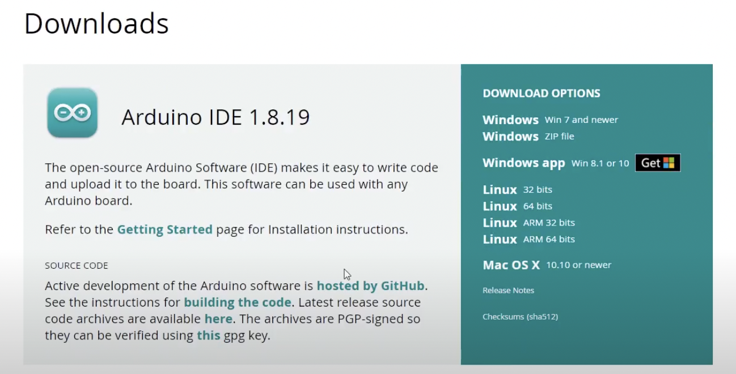Click the SOURCE CODE label
The width and height of the screenshot is (736, 374).
77,265
